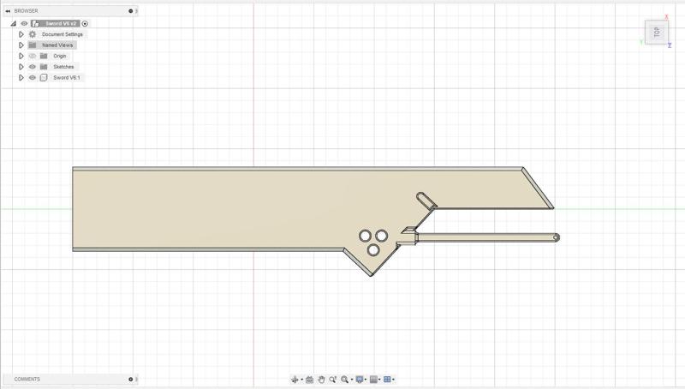Select the Zoom Window tool

coord(333,380)
